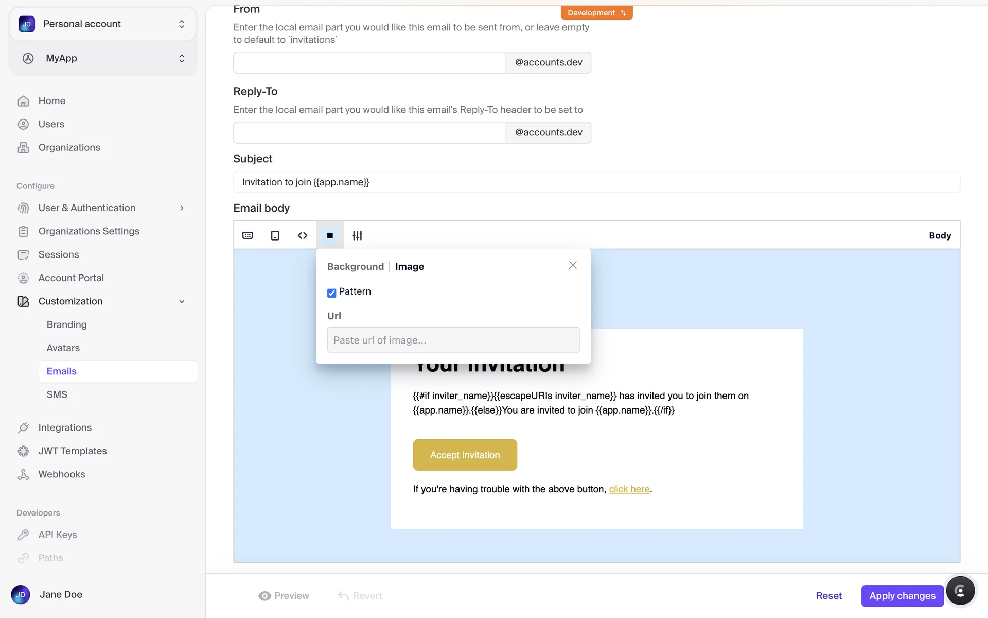
Task: Click the Reset link
Action: pyautogui.click(x=828, y=596)
